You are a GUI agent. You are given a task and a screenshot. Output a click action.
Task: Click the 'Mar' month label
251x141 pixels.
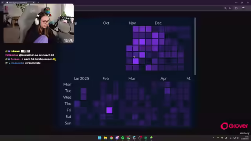click(x=132, y=78)
